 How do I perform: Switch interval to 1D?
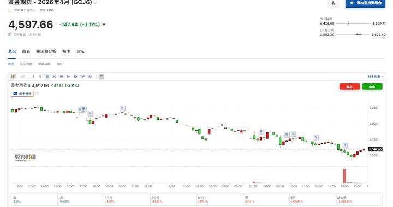(x=75, y=76)
